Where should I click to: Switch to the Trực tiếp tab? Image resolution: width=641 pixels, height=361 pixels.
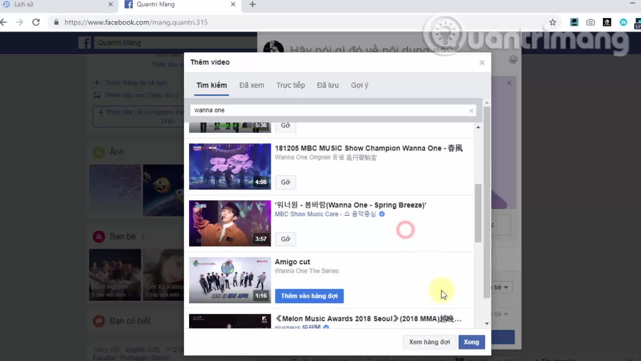coord(291,85)
